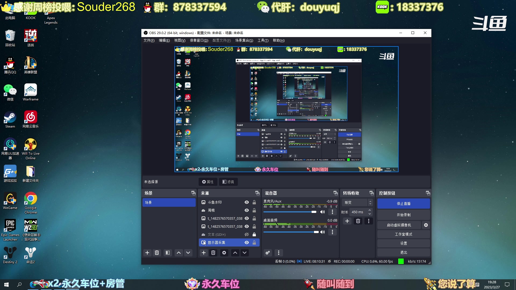Lock the 显示器采集 source
Viewport: 516px width, 290px height.
[254, 242]
